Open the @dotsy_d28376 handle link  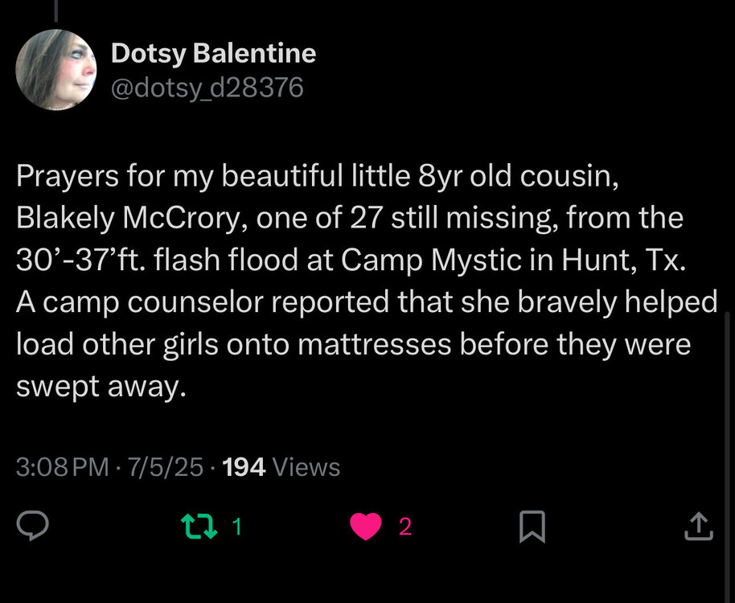pos(207,87)
